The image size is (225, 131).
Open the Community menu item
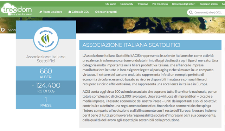tap(127, 4)
